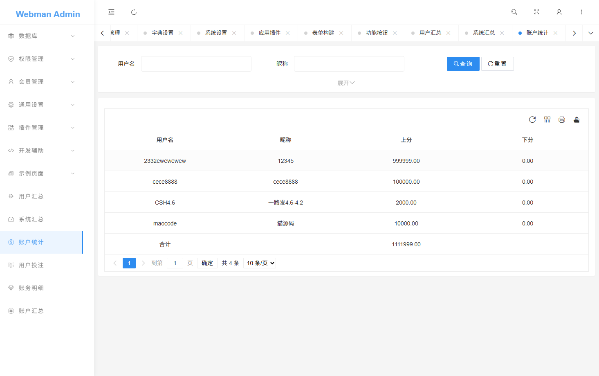
Task: Open the column visibility icon in table toolbar
Action: tap(547, 119)
